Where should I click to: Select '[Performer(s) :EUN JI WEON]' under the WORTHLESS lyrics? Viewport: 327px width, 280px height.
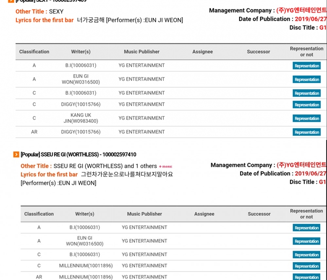coord(58,183)
